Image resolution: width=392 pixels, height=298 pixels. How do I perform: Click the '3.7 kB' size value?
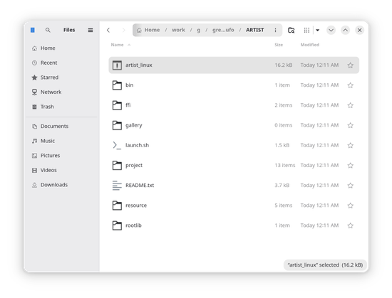(x=282, y=186)
